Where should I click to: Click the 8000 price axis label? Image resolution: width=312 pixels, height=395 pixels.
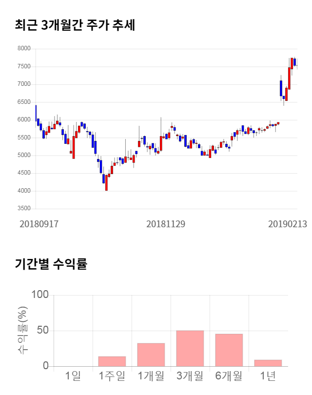tap(24, 49)
